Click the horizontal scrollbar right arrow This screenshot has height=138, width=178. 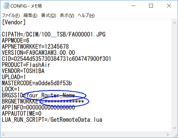[168, 135]
